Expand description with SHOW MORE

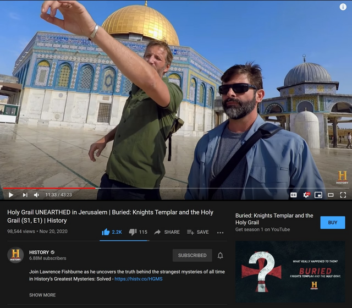pos(42,295)
